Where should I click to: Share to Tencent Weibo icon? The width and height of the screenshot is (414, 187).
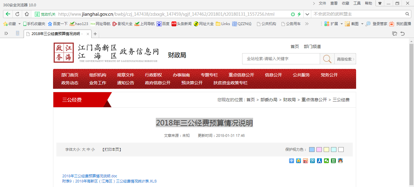tap(312, 161)
